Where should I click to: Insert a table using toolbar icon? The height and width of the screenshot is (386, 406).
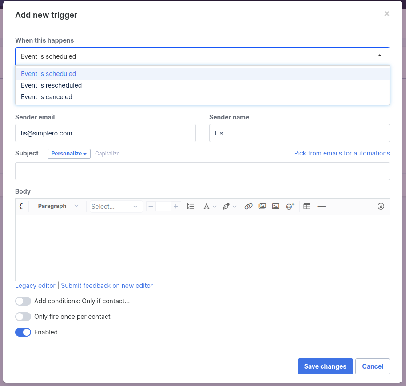point(307,207)
